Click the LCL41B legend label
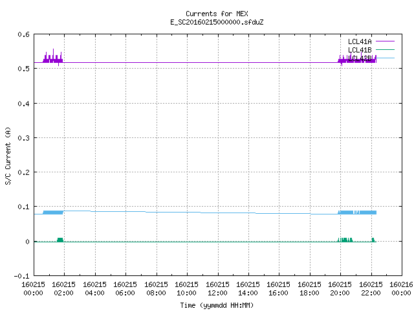The height and width of the screenshot is (311, 414). pyautogui.click(x=360, y=50)
